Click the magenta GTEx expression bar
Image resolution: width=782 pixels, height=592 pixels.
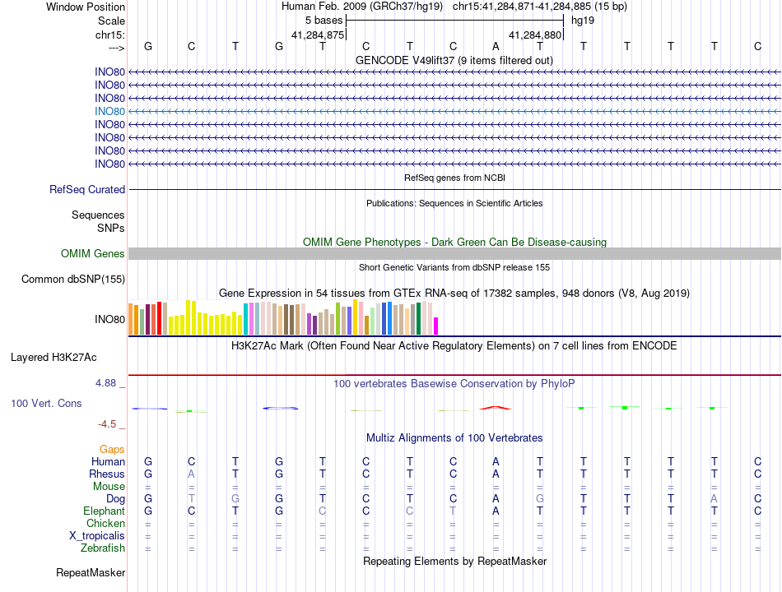(436, 326)
